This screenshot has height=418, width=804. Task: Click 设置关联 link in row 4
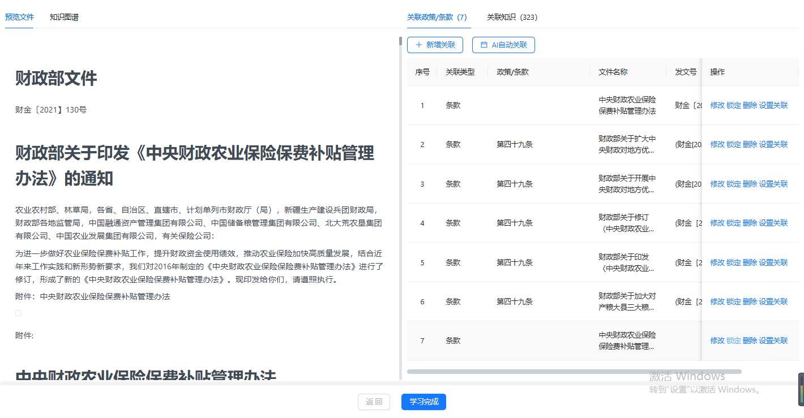click(x=773, y=223)
